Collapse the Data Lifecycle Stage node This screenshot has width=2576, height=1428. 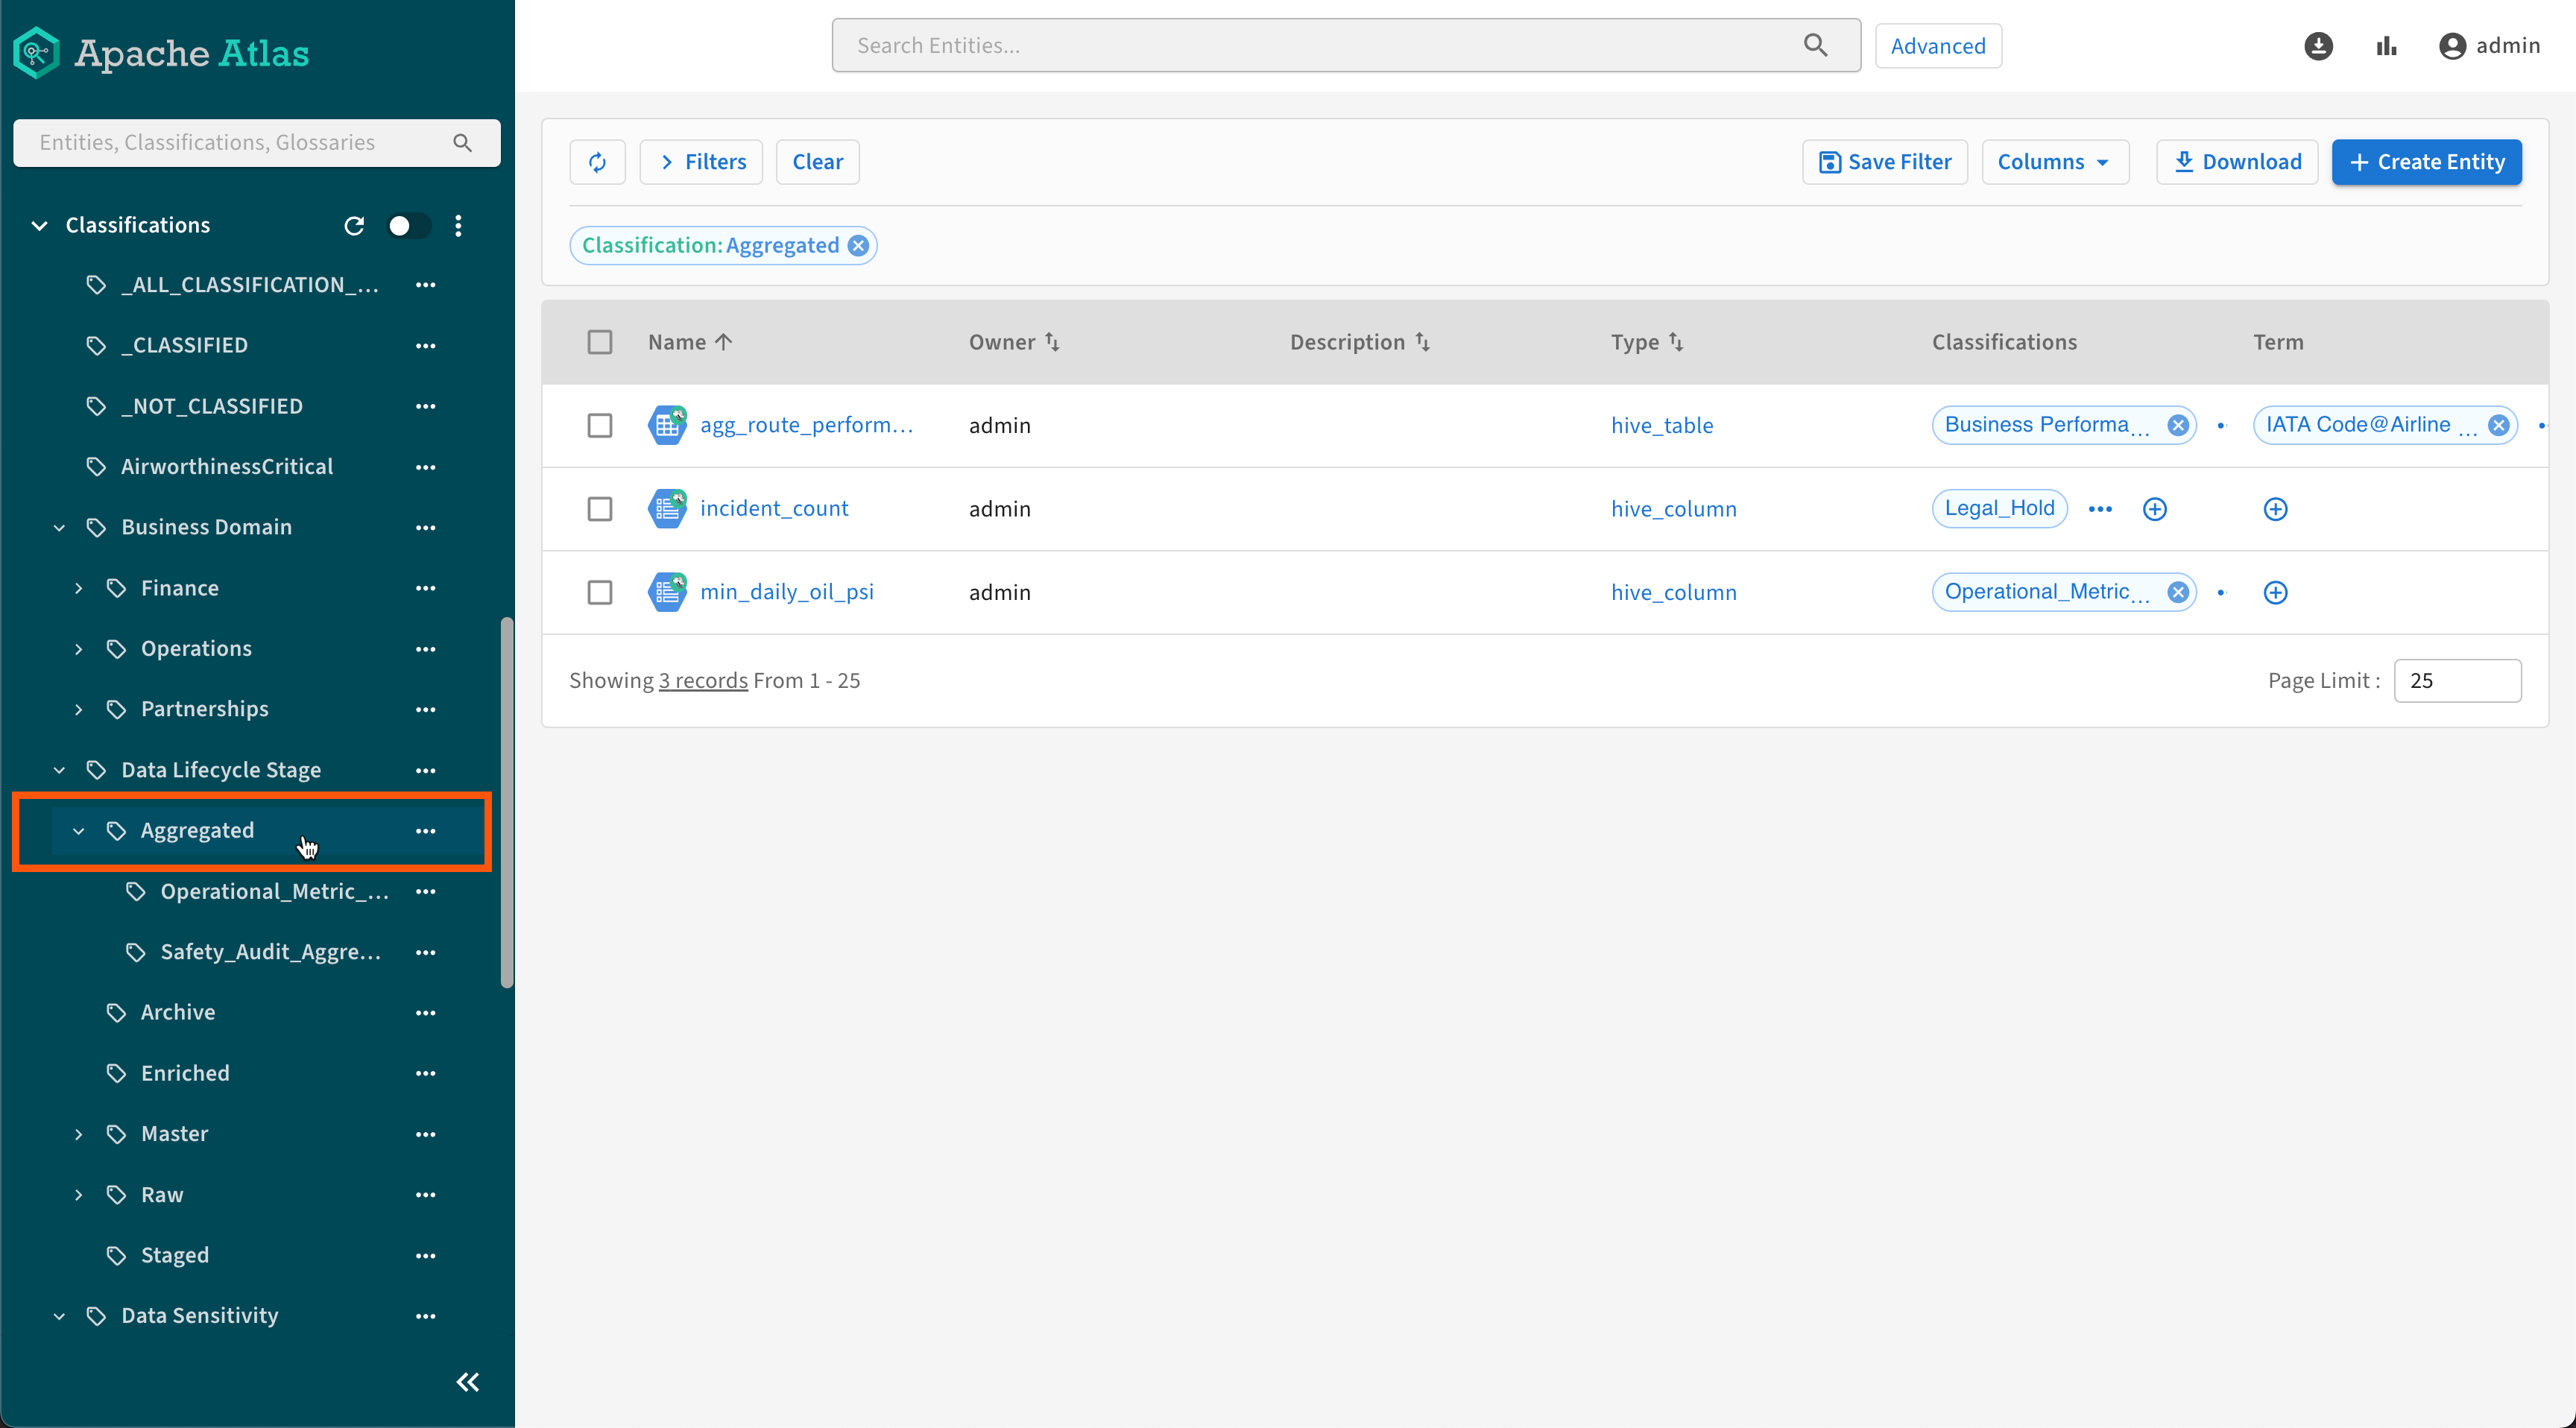[59, 770]
